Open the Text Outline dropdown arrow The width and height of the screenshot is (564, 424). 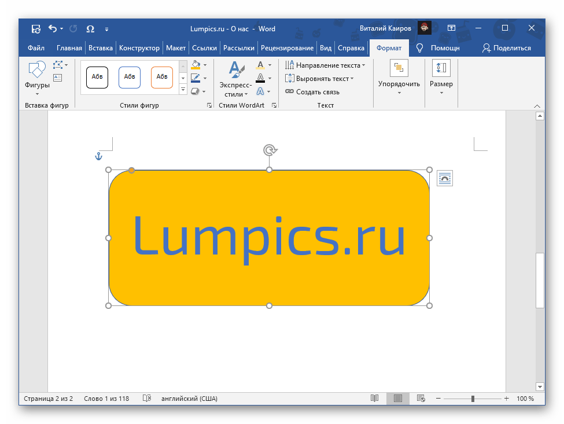point(270,78)
